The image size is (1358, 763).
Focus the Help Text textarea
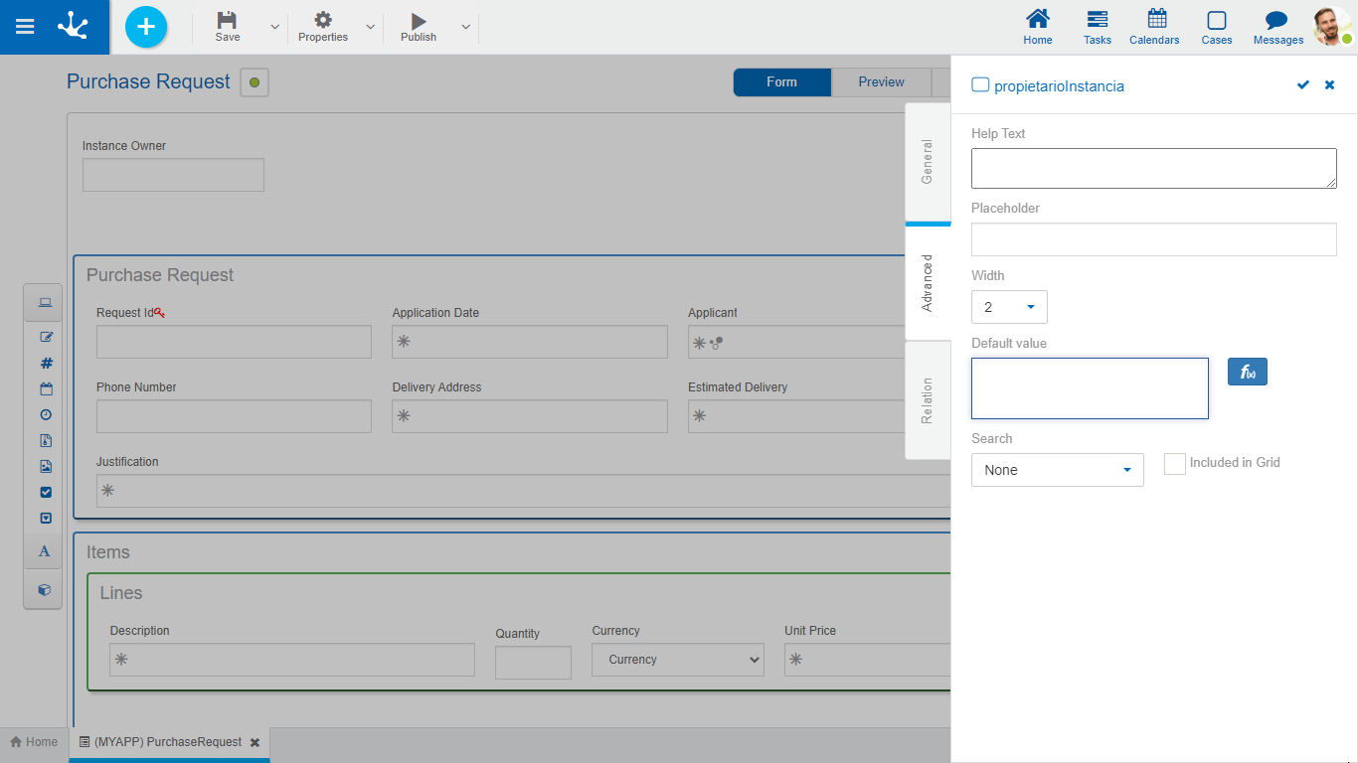tap(1154, 169)
